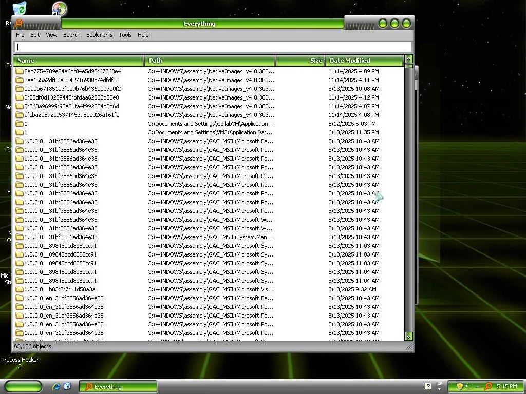Open the Tools menu
The image size is (526, 394).
[125, 35]
